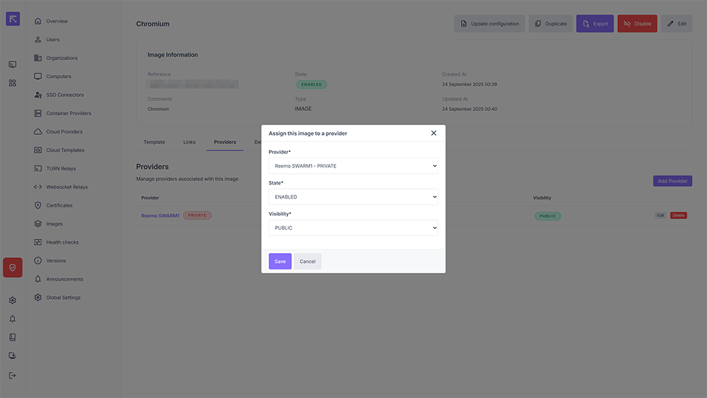Open Container Providers in sidebar

click(x=69, y=113)
